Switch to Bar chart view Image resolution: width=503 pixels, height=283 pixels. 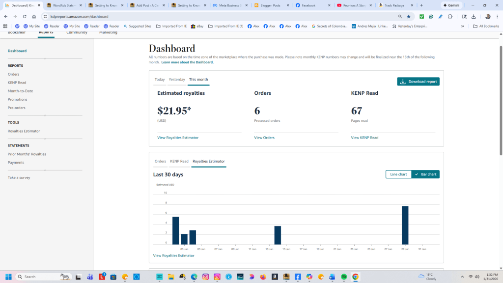tap(425, 174)
